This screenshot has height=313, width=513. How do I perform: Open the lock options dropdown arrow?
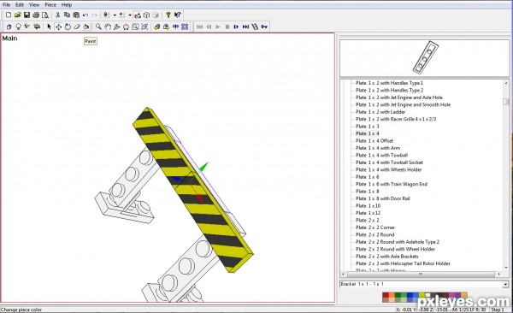click(x=115, y=15)
